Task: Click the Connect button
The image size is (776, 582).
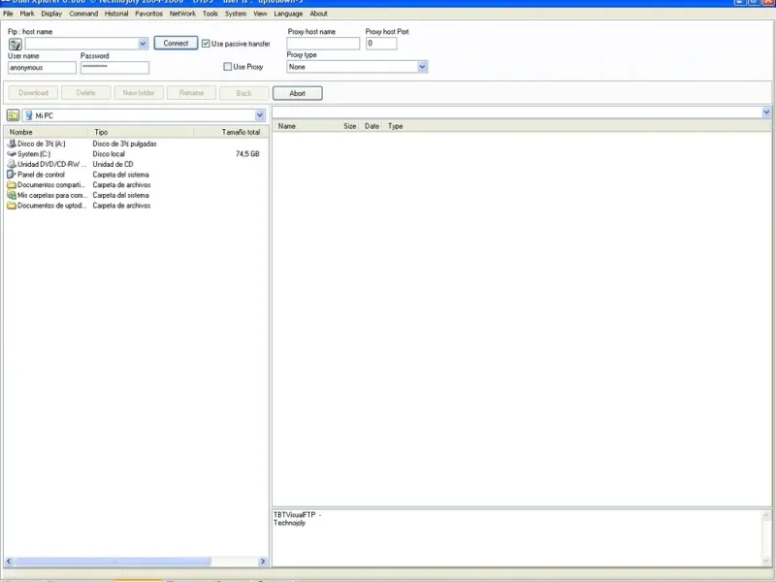Action: [176, 43]
